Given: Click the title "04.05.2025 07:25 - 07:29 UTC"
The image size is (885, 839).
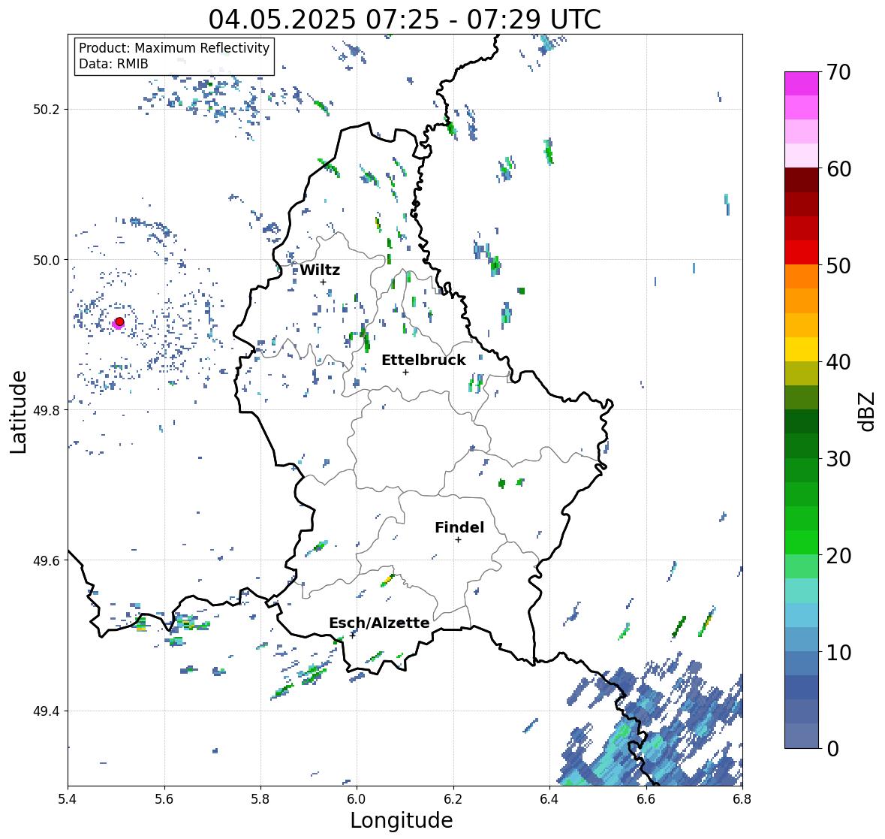Looking at the screenshot, I should coord(405,20).
